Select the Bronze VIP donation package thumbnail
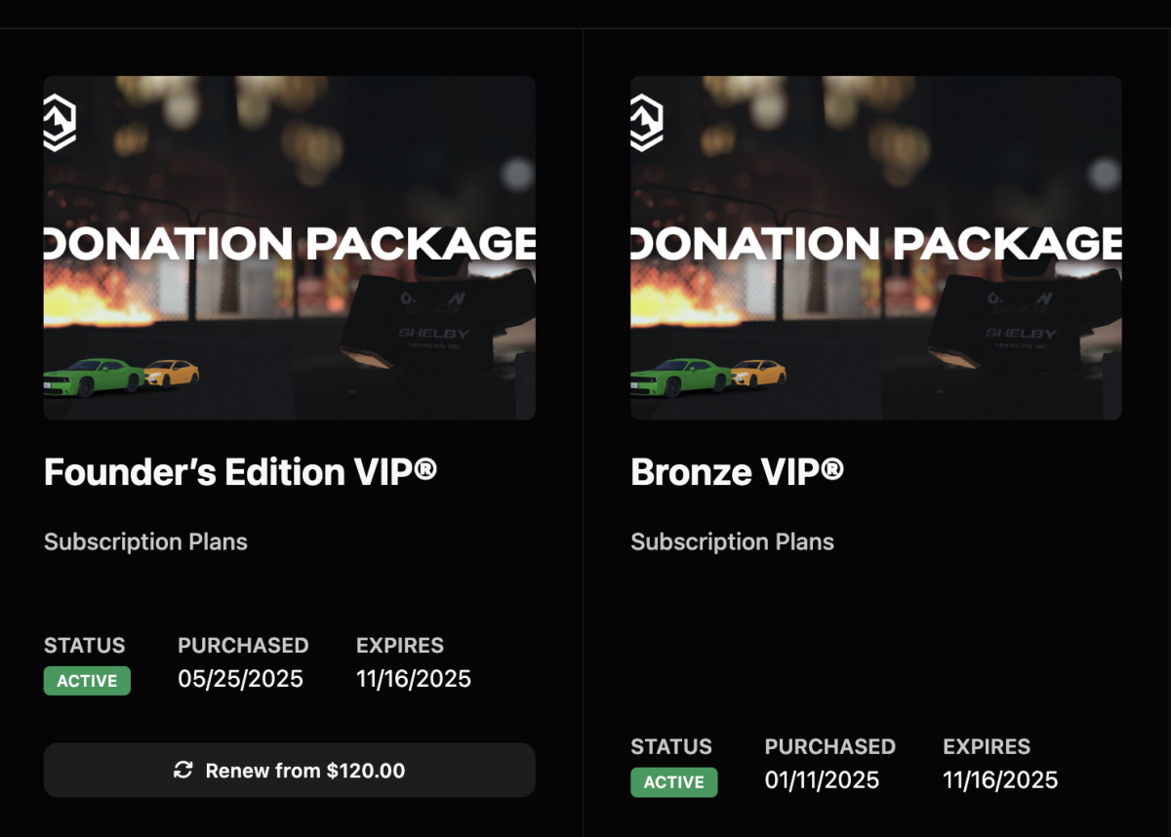 (876, 248)
